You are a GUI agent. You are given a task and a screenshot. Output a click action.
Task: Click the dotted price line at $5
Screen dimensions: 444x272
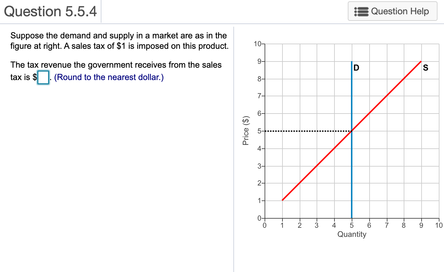[309, 131]
